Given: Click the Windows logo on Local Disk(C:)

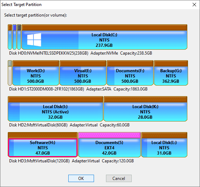Looking at the screenshot, I should click(34, 40).
